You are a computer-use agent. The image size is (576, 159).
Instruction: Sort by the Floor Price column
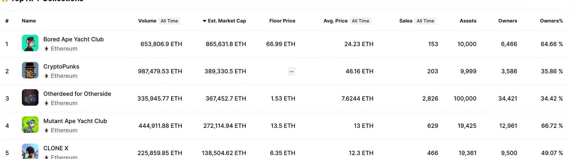coord(282,21)
